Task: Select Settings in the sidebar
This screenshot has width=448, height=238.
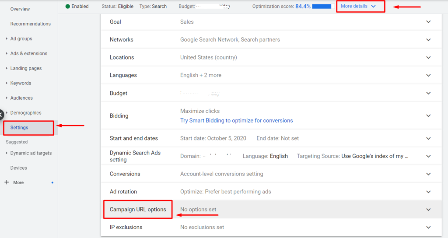Action: [x=19, y=127]
